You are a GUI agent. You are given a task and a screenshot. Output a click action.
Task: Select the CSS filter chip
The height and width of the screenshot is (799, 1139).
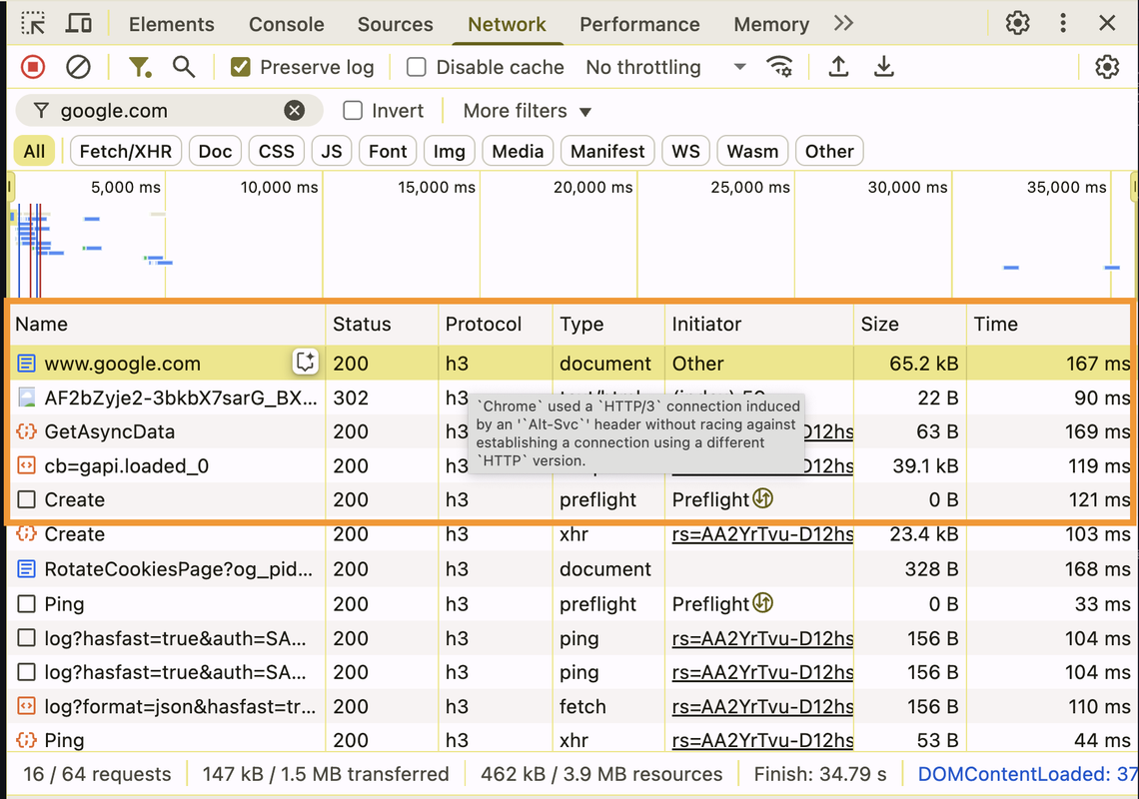(276, 151)
